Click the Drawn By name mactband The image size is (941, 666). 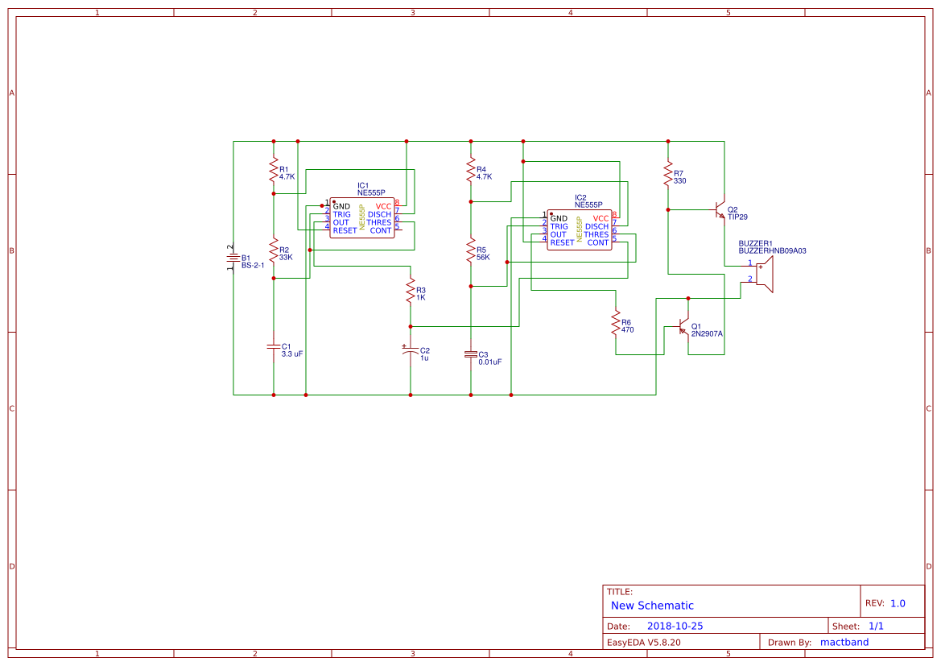click(844, 642)
